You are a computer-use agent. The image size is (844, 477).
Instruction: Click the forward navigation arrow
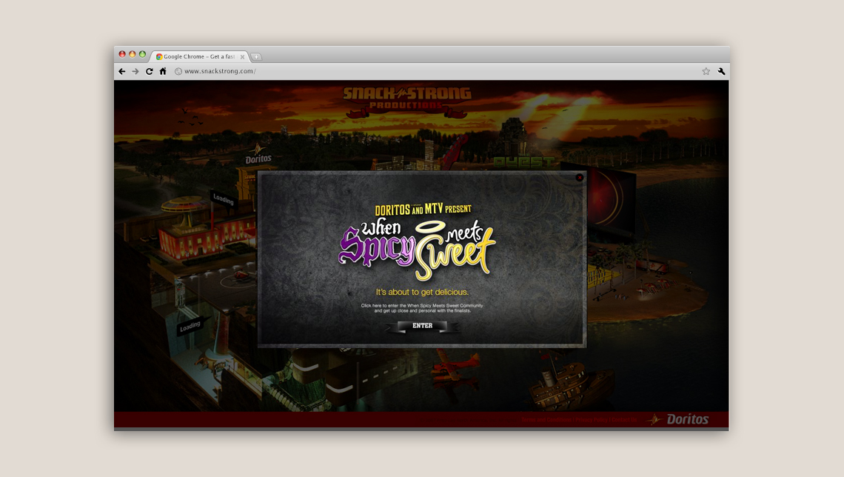coord(135,71)
